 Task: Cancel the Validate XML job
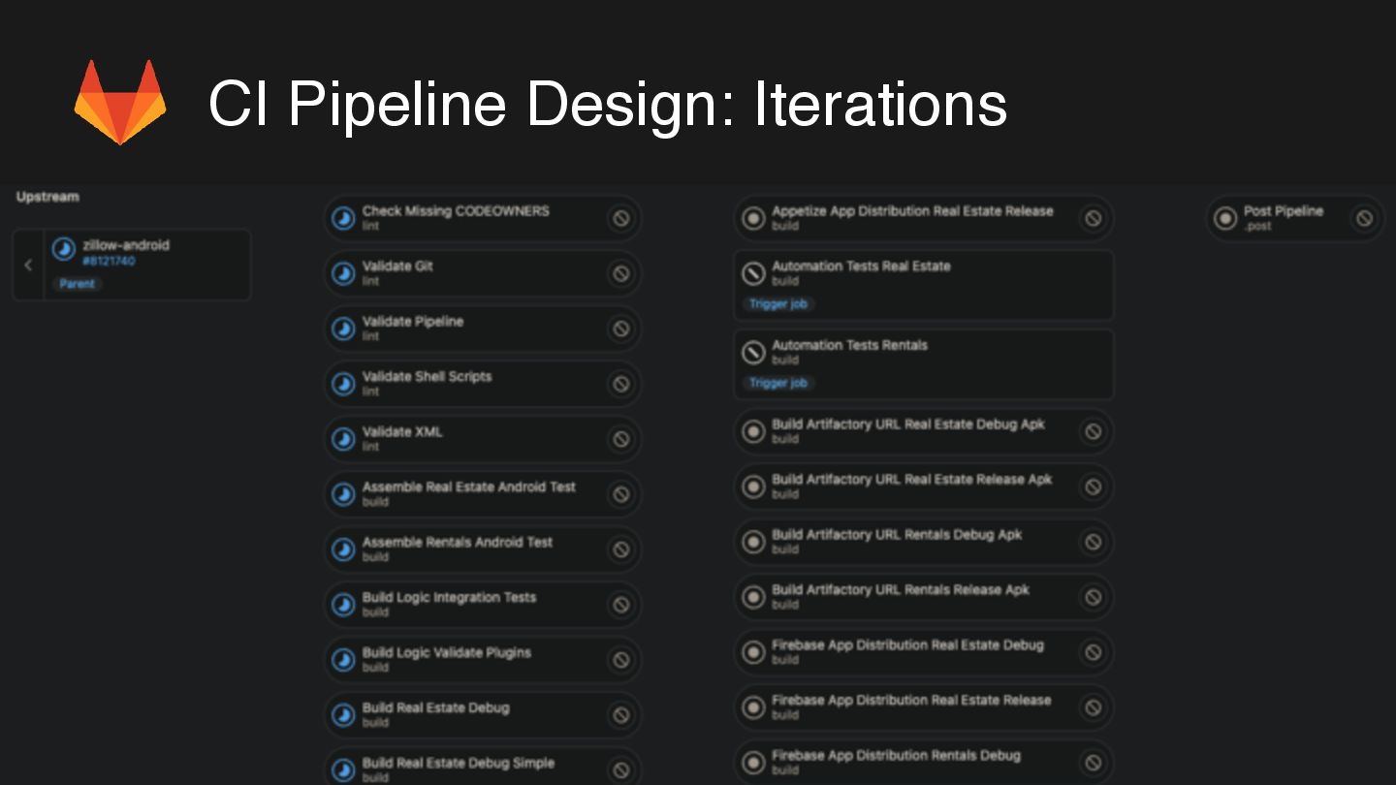620,439
